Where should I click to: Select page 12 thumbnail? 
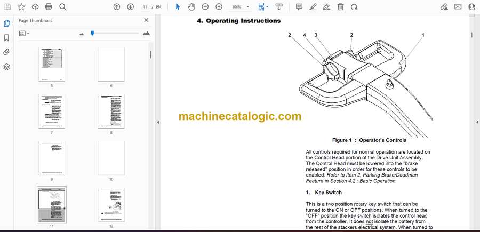[111, 205]
